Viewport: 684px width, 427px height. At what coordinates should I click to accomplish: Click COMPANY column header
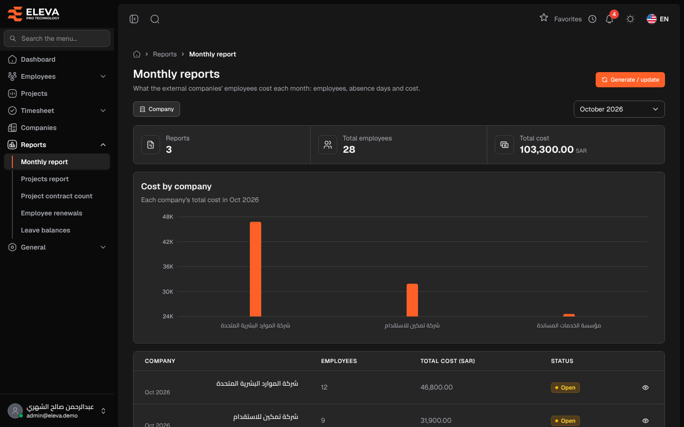160,361
